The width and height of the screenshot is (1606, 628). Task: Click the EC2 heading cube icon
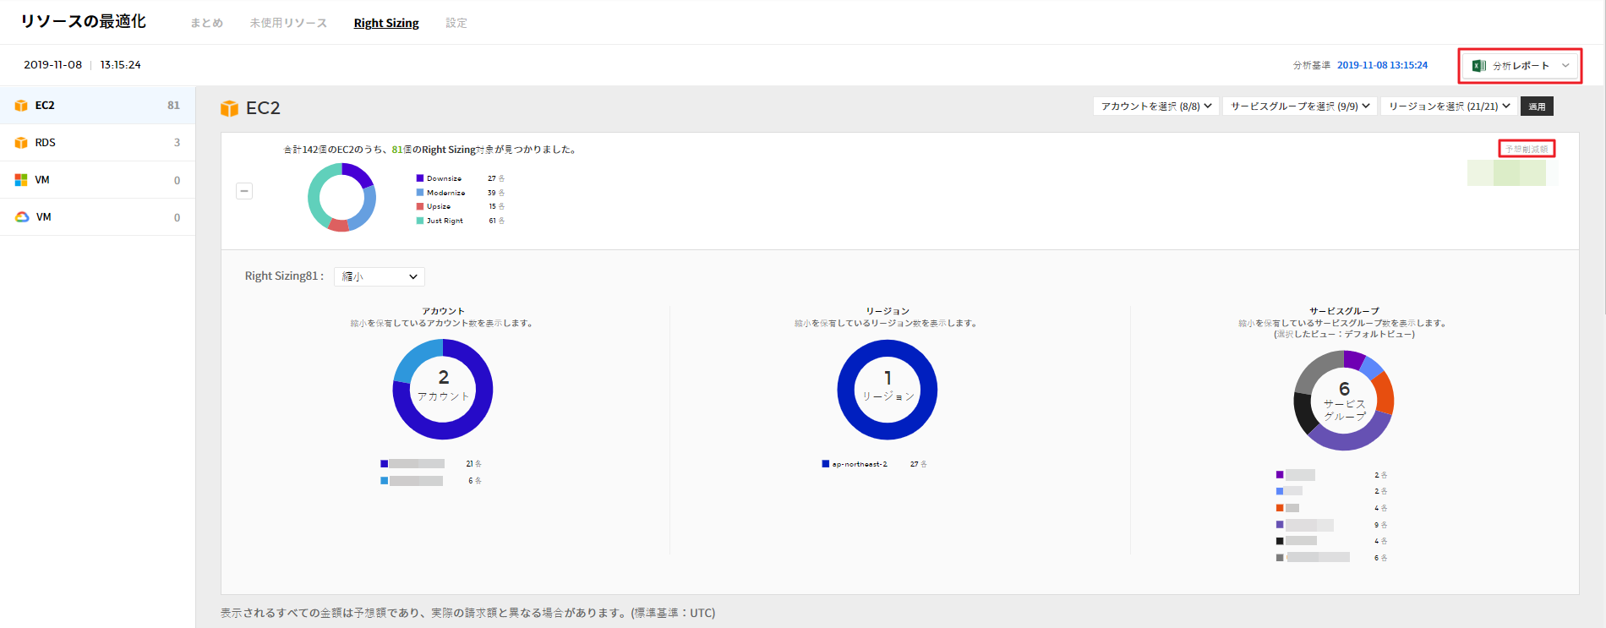229,108
